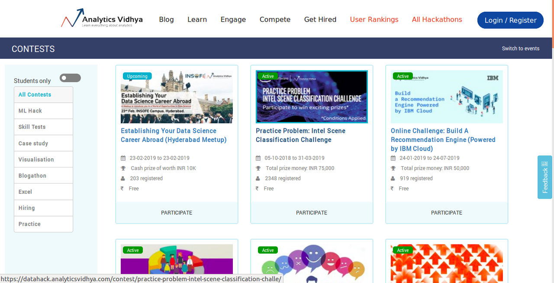Click 'Total prize money: INR 75,000' text
Image resolution: width=554 pixels, height=283 pixels.
pyautogui.click(x=300, y=168)
